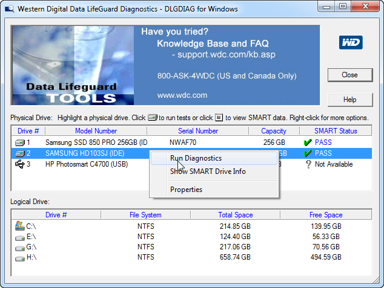Viewport: 384px width, 288px height.
Task: Click serial number NWAF70
Action: coord(183,142)
